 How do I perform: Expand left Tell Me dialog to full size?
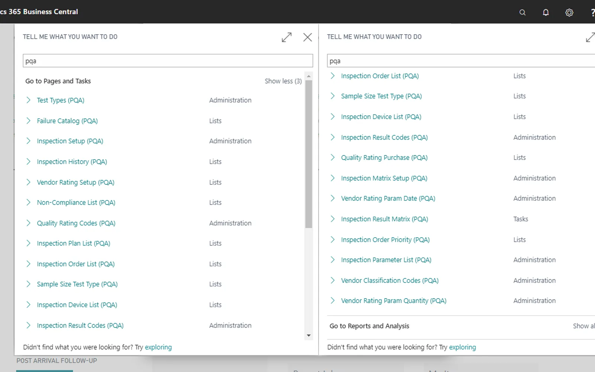(x=286, y=37)
